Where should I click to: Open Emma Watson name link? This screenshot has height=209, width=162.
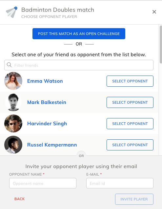[x=45, y=81]
